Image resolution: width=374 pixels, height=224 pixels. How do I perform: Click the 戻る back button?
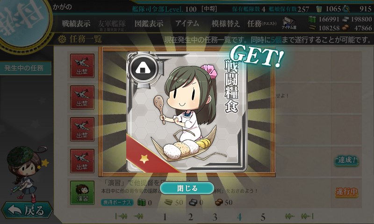(x=27, y=210)
